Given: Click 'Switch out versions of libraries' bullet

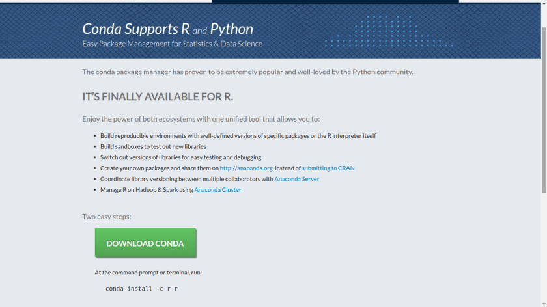Looking at the screenshot, I should 180,157.
